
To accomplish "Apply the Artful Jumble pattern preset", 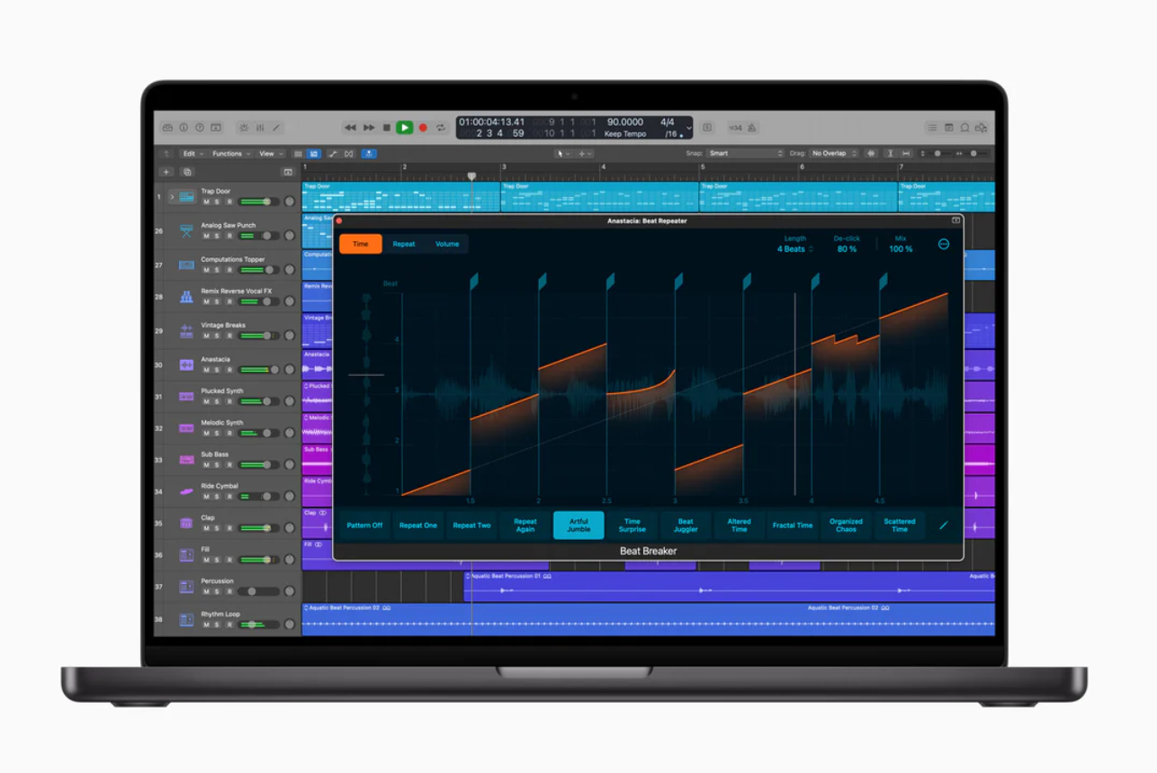I will [578, 525].
